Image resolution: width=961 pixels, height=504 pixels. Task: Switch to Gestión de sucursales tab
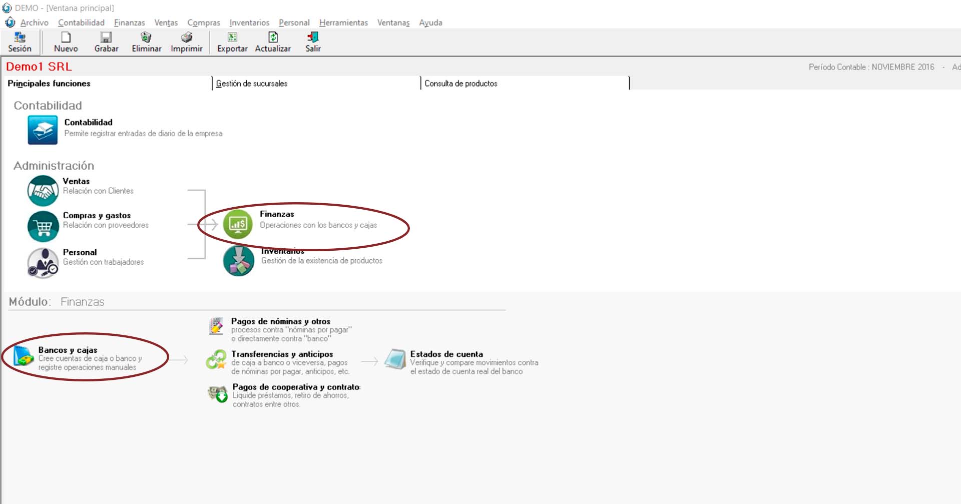coord(252,84)
